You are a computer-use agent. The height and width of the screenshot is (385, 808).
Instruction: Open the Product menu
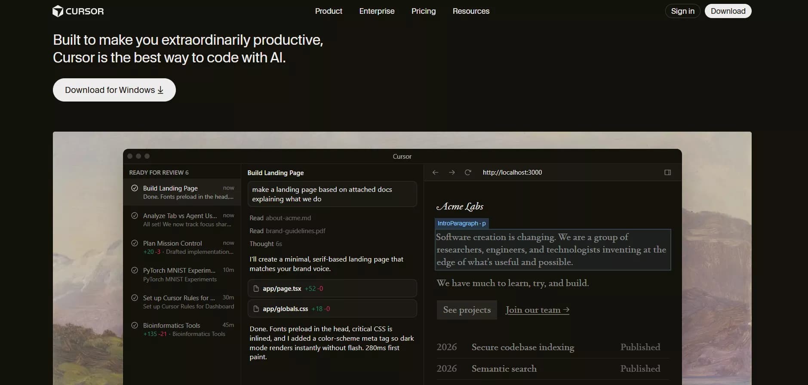(x=329, y=11)
